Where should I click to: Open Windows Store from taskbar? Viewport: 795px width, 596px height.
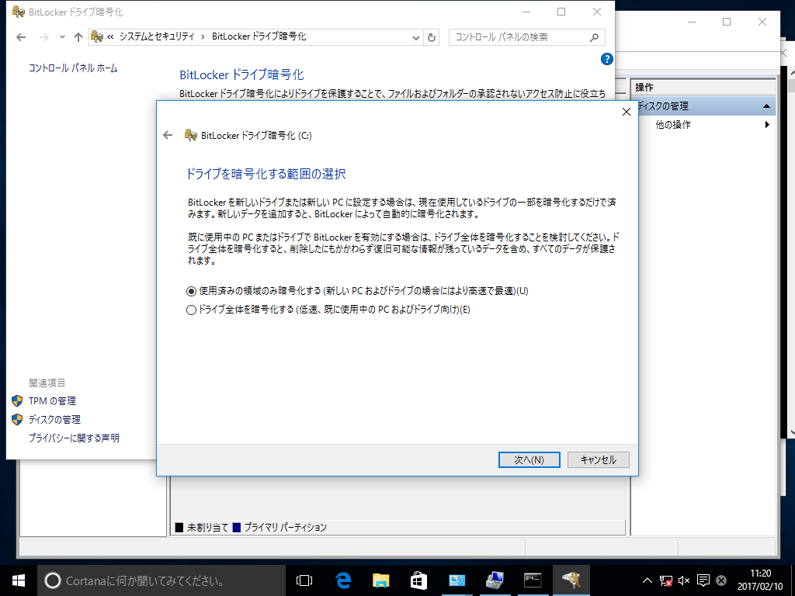(x=418, y=580)
